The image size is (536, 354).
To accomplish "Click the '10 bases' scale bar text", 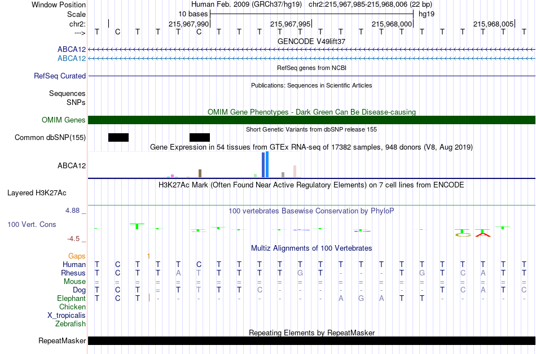I will coord(193,14).
